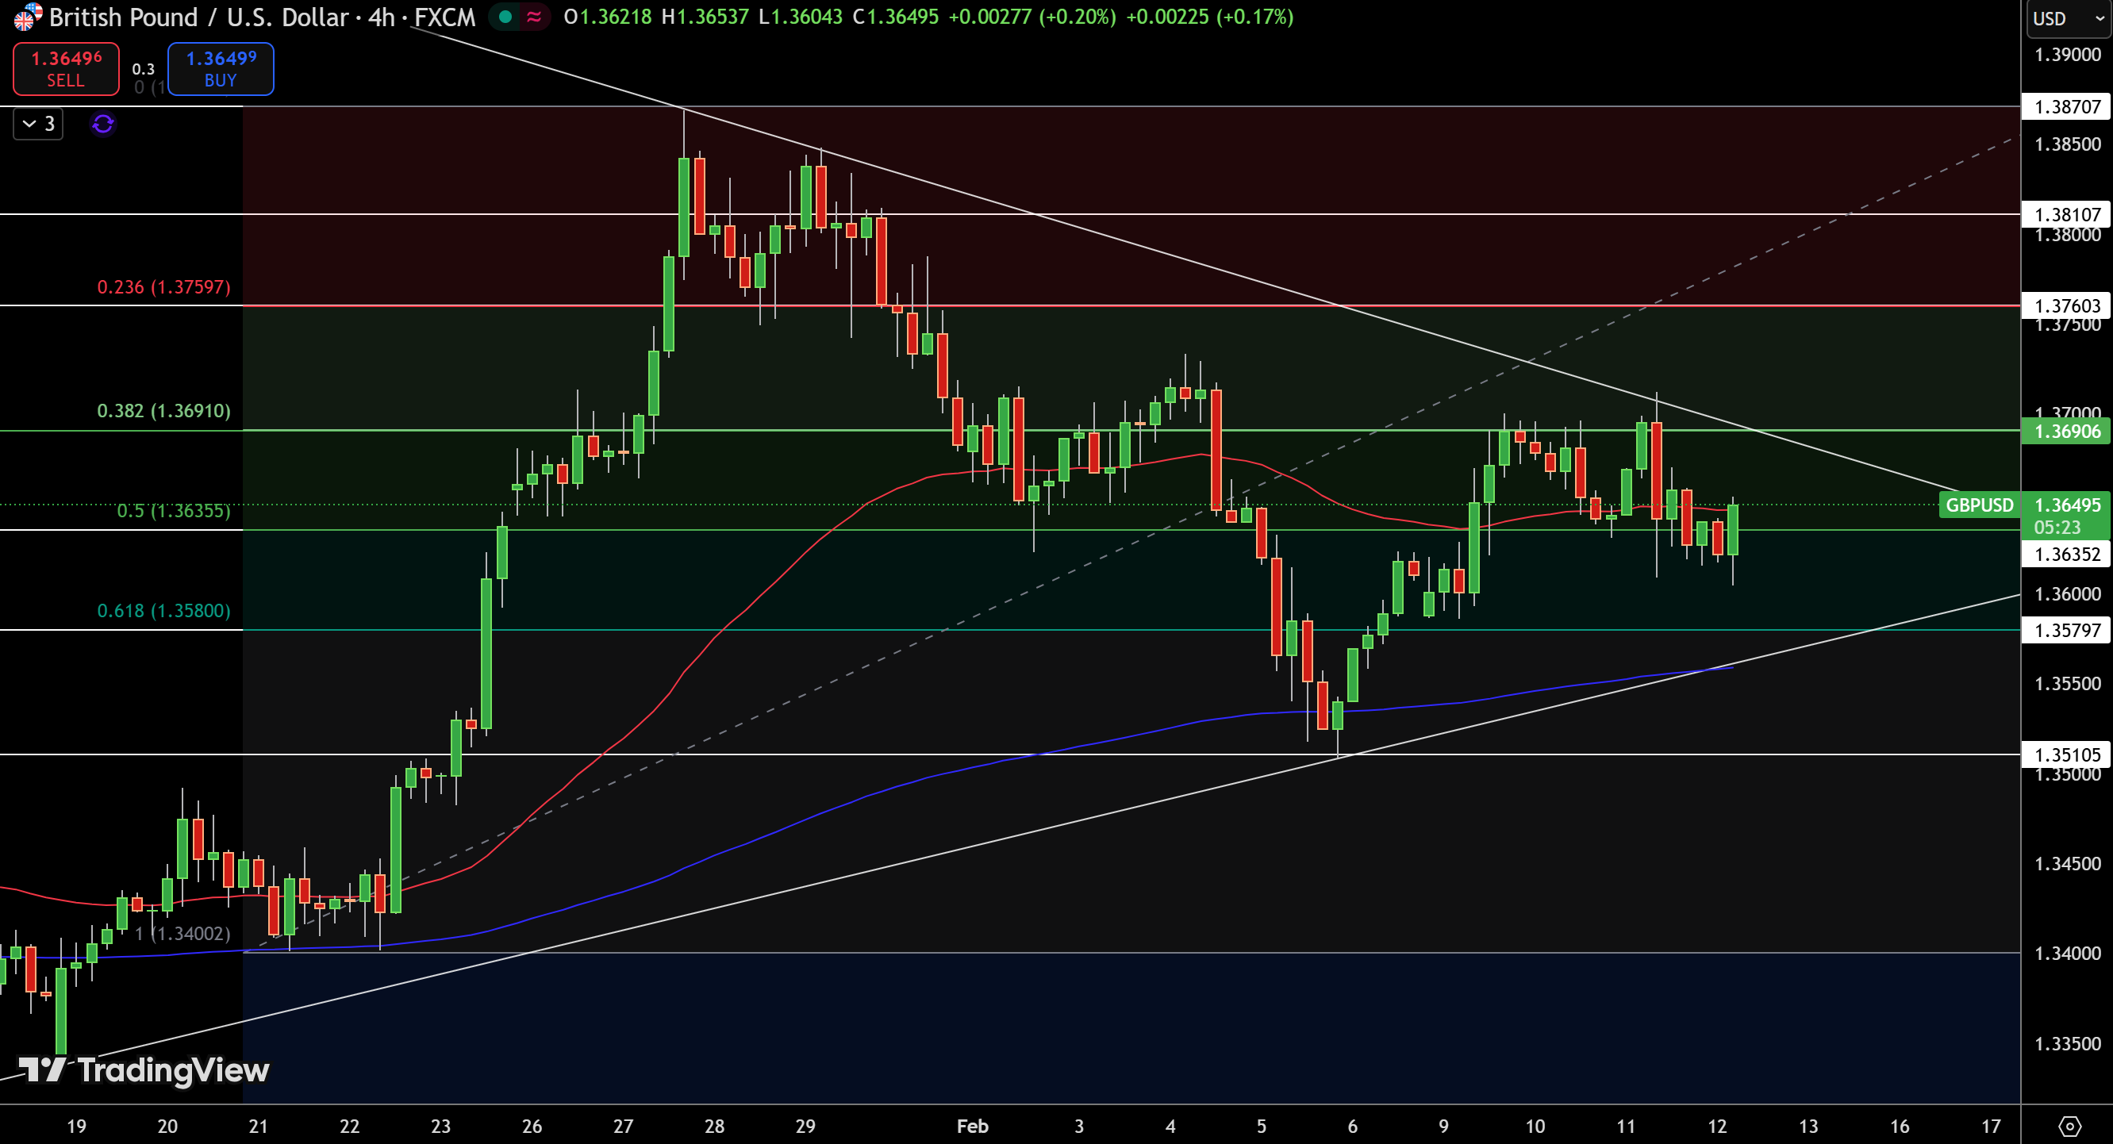The width and height of the screenshot is (2113, 1144).
Task: Select the 0.5 (1.36355) Fibonacci label
Action: pyautogui.click(x=174, y=511)
